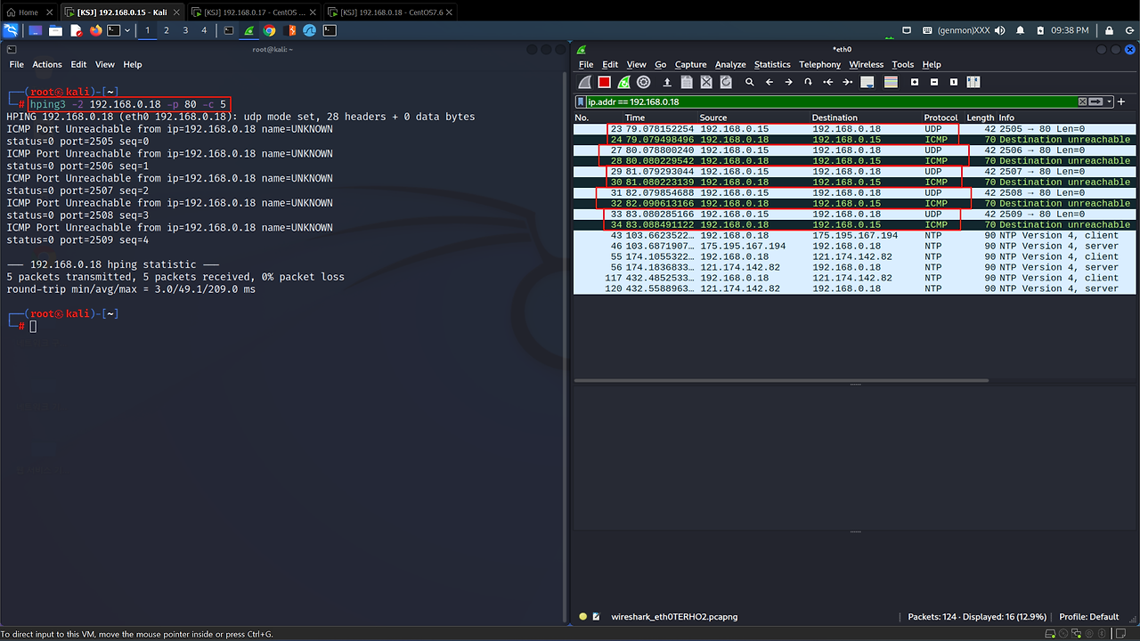Screen dimensions: 1140x641
Task: Click the pane divider below the packet list
Action: pos(855,384)
